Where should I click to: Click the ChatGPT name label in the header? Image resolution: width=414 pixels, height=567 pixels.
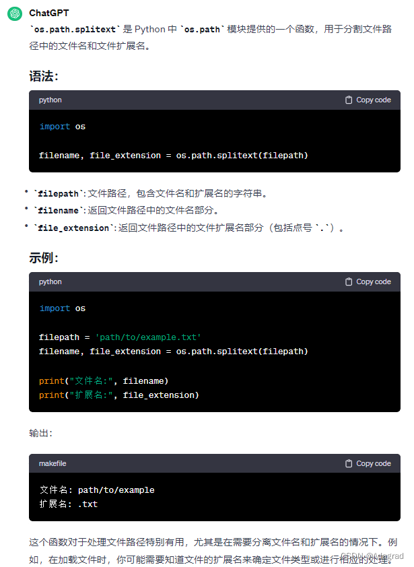(48, 13)
